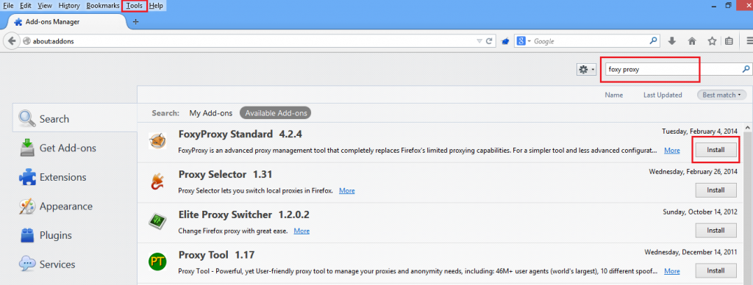This screenshot has height=285, width=753.
Task: Select Search in the sidebar
Action: 74,118
